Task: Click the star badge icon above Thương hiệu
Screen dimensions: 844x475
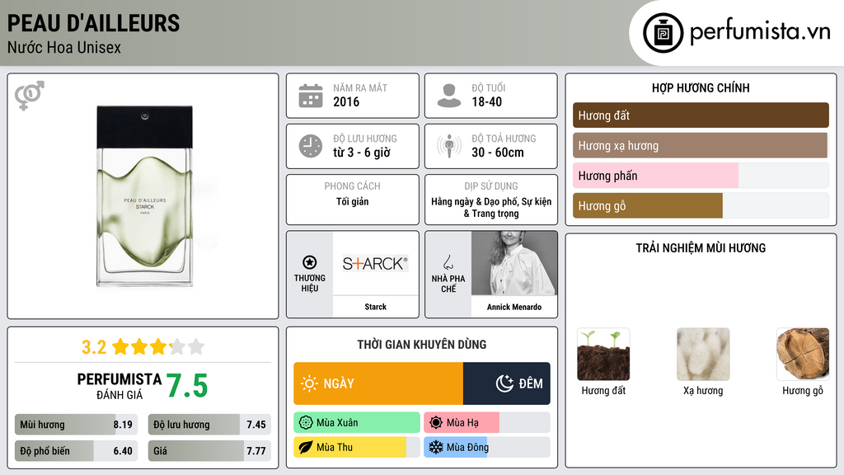Action: [x=310, y=262]
